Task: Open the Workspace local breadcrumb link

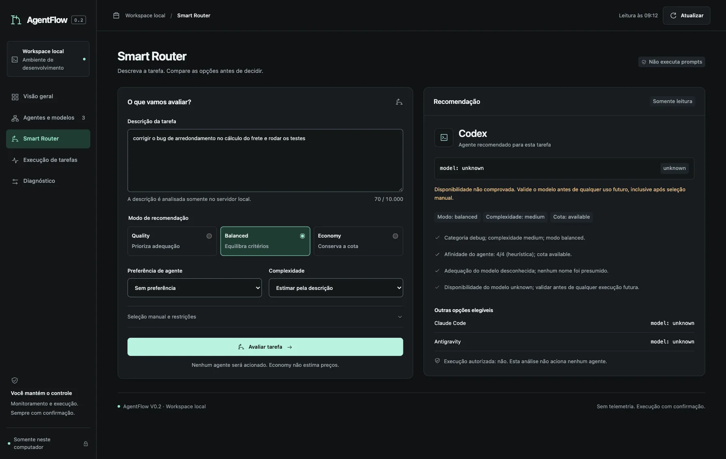Action: tap(145, 16)
